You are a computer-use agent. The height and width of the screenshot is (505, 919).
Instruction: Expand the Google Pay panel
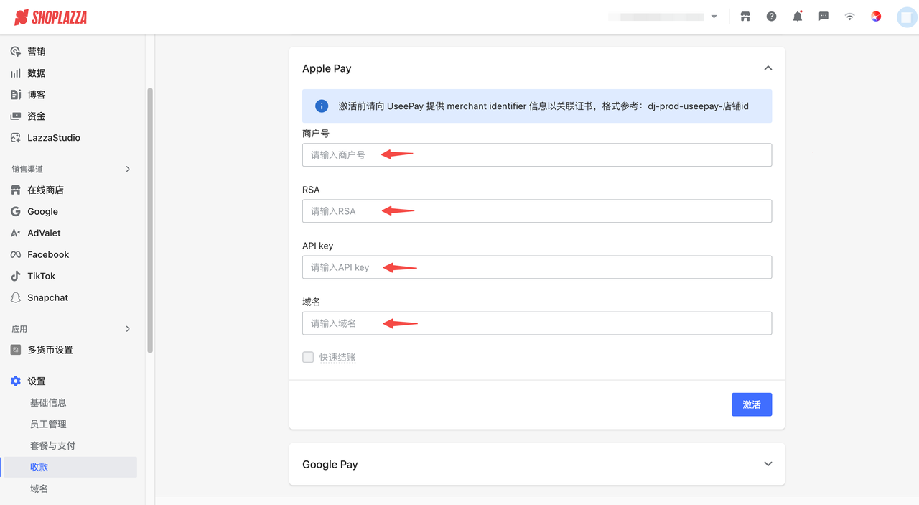click(x=768, y=464)
